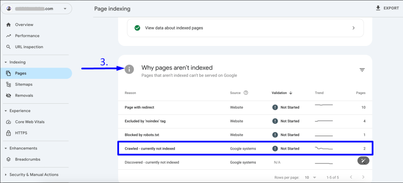The height and width of the screenshot is (183, 403).
Task: Click the HTTPS padlock icon
Action: coord(9,133)
